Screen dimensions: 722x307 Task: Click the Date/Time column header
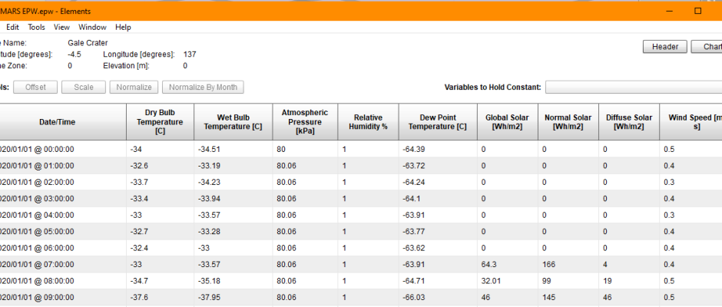pos(58,122)
